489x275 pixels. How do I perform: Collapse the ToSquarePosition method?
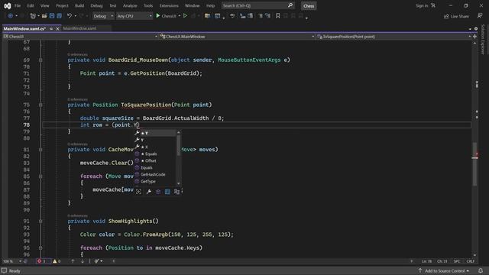pos(40,105)
